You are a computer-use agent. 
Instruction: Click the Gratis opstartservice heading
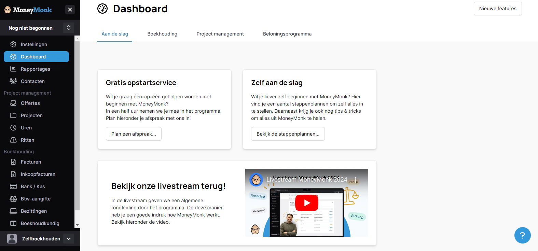(141, 83)
